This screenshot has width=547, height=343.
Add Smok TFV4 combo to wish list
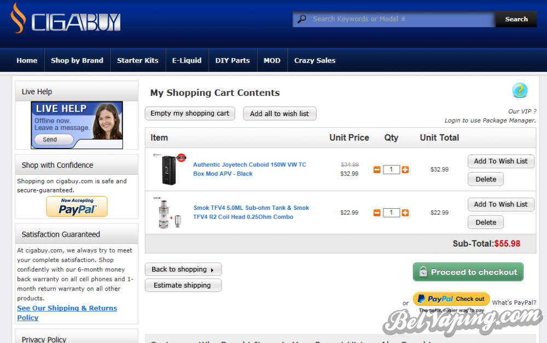(x=501, y=204)
